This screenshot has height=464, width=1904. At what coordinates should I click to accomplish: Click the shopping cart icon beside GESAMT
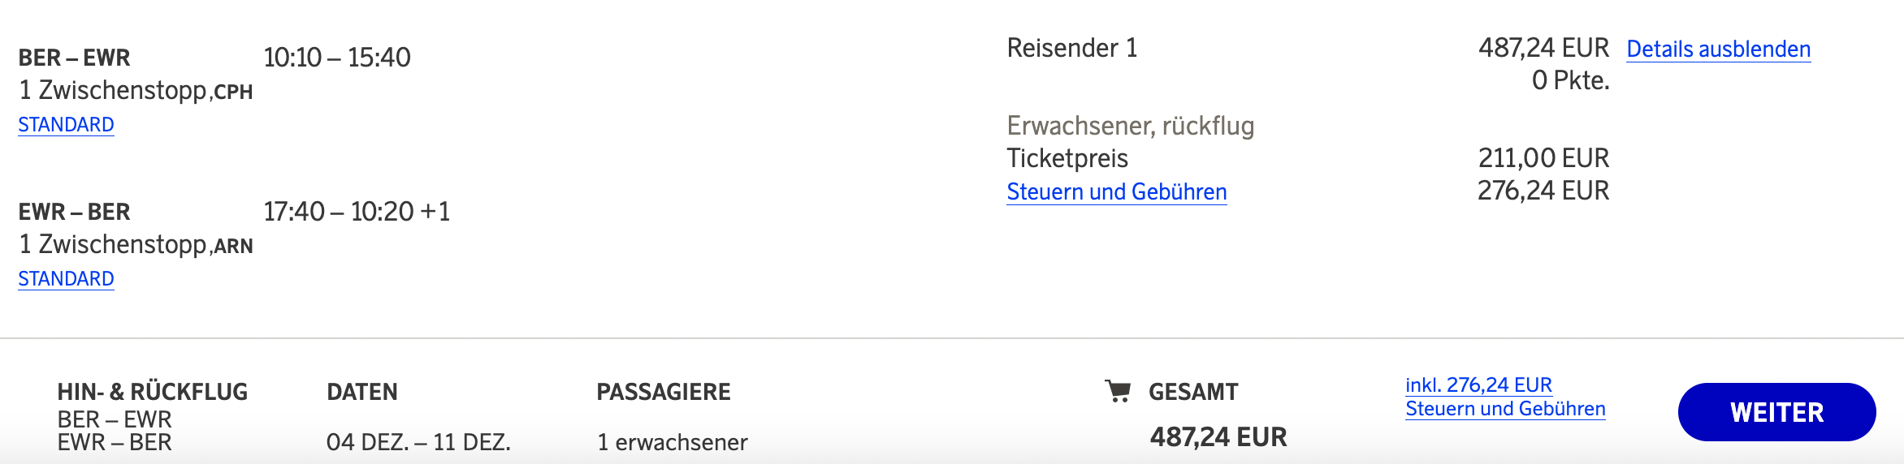point(1118,392)
